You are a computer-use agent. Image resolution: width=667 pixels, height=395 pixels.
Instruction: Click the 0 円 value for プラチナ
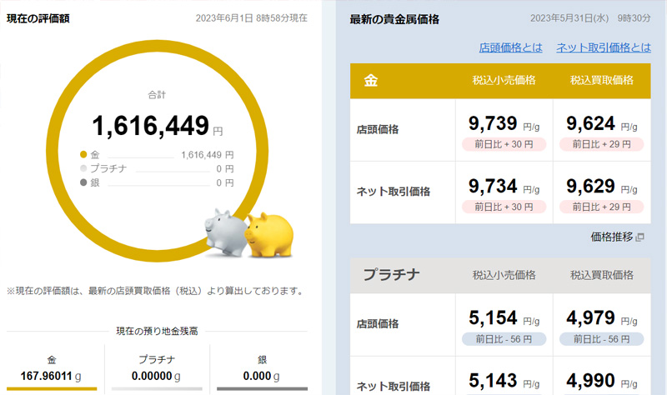pyautogui.click(x=224, y=169)
